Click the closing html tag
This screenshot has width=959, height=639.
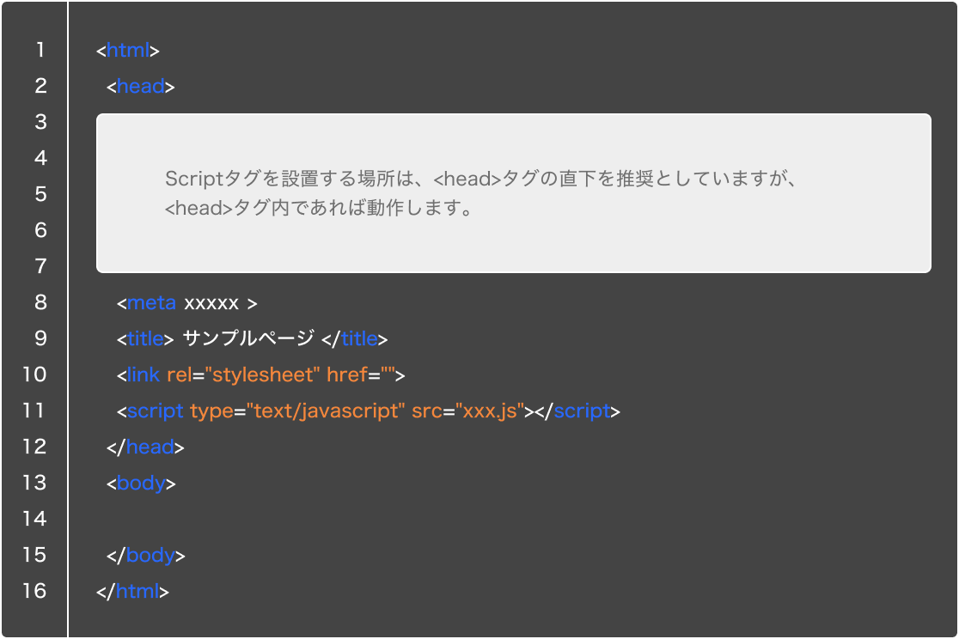click(x=133, y=592)
